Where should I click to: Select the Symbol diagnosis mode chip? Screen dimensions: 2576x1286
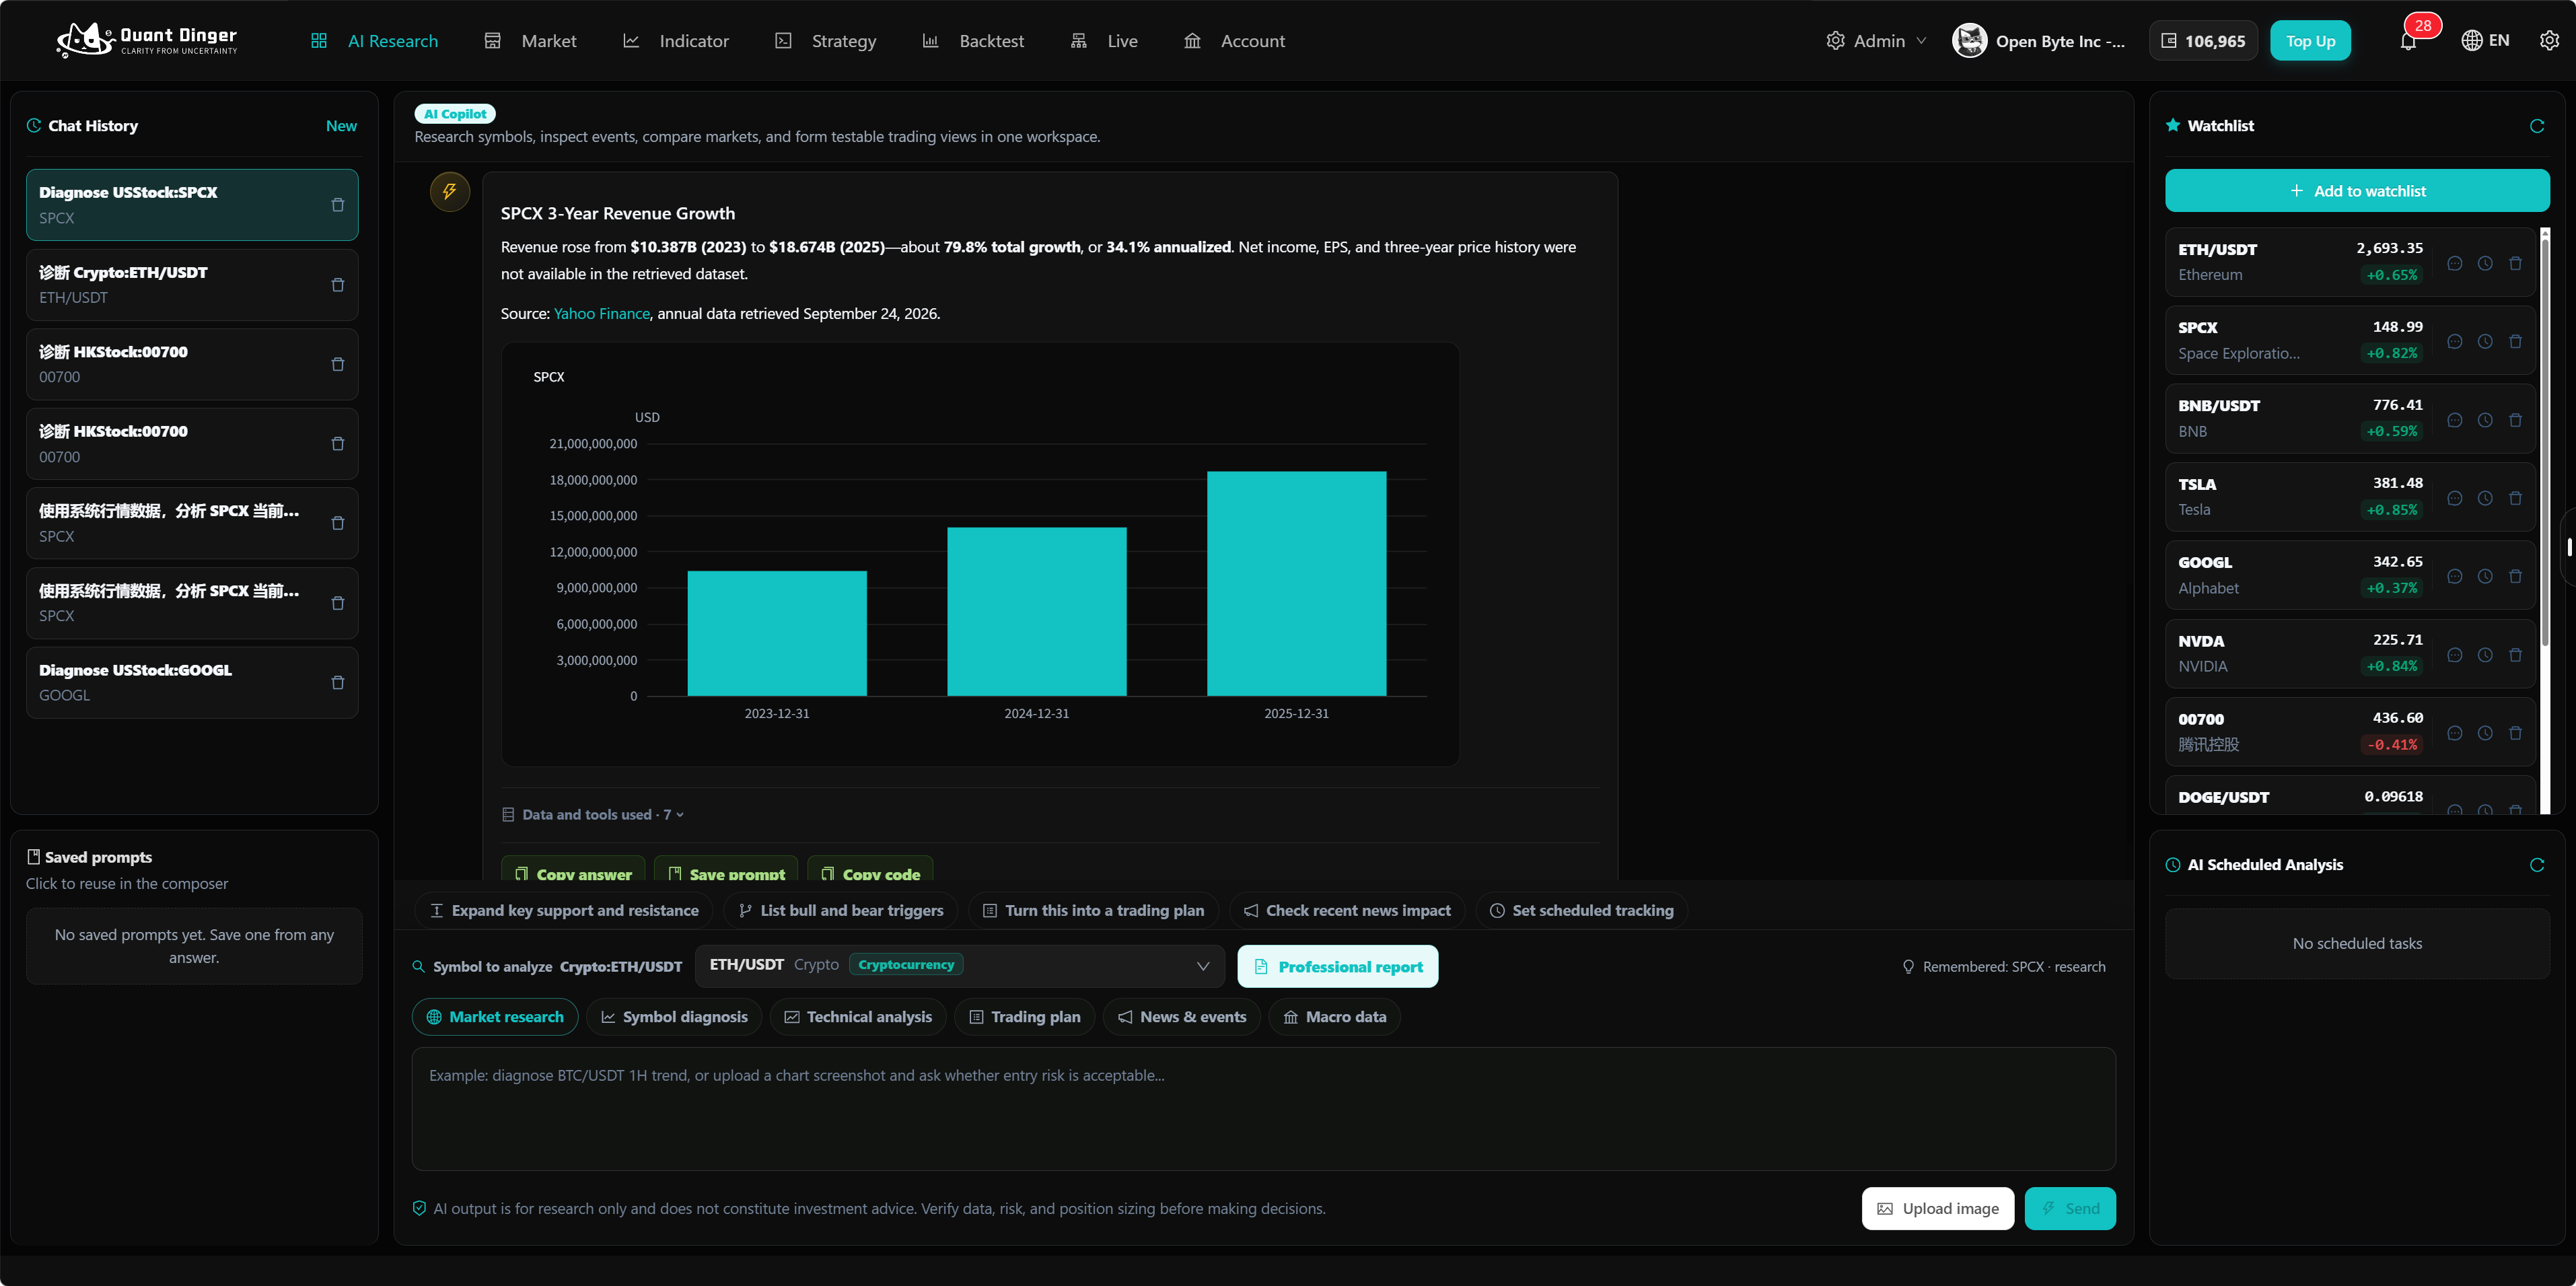(674, 1017)
